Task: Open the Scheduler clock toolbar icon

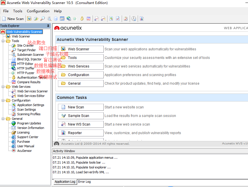Action: (134, 19)
